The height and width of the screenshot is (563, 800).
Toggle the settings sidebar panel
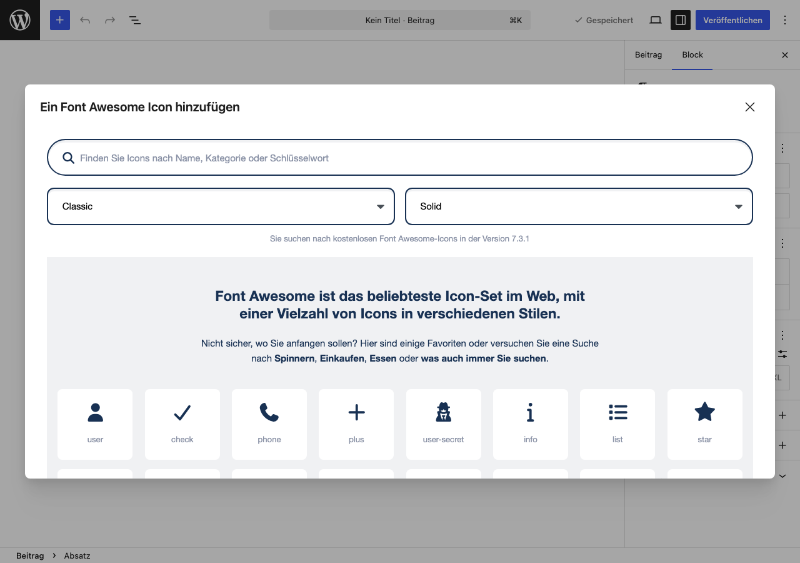[x=681, y=20]
